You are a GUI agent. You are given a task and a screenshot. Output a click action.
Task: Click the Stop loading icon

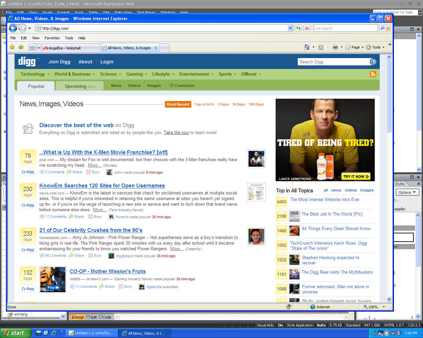[307, 28]
